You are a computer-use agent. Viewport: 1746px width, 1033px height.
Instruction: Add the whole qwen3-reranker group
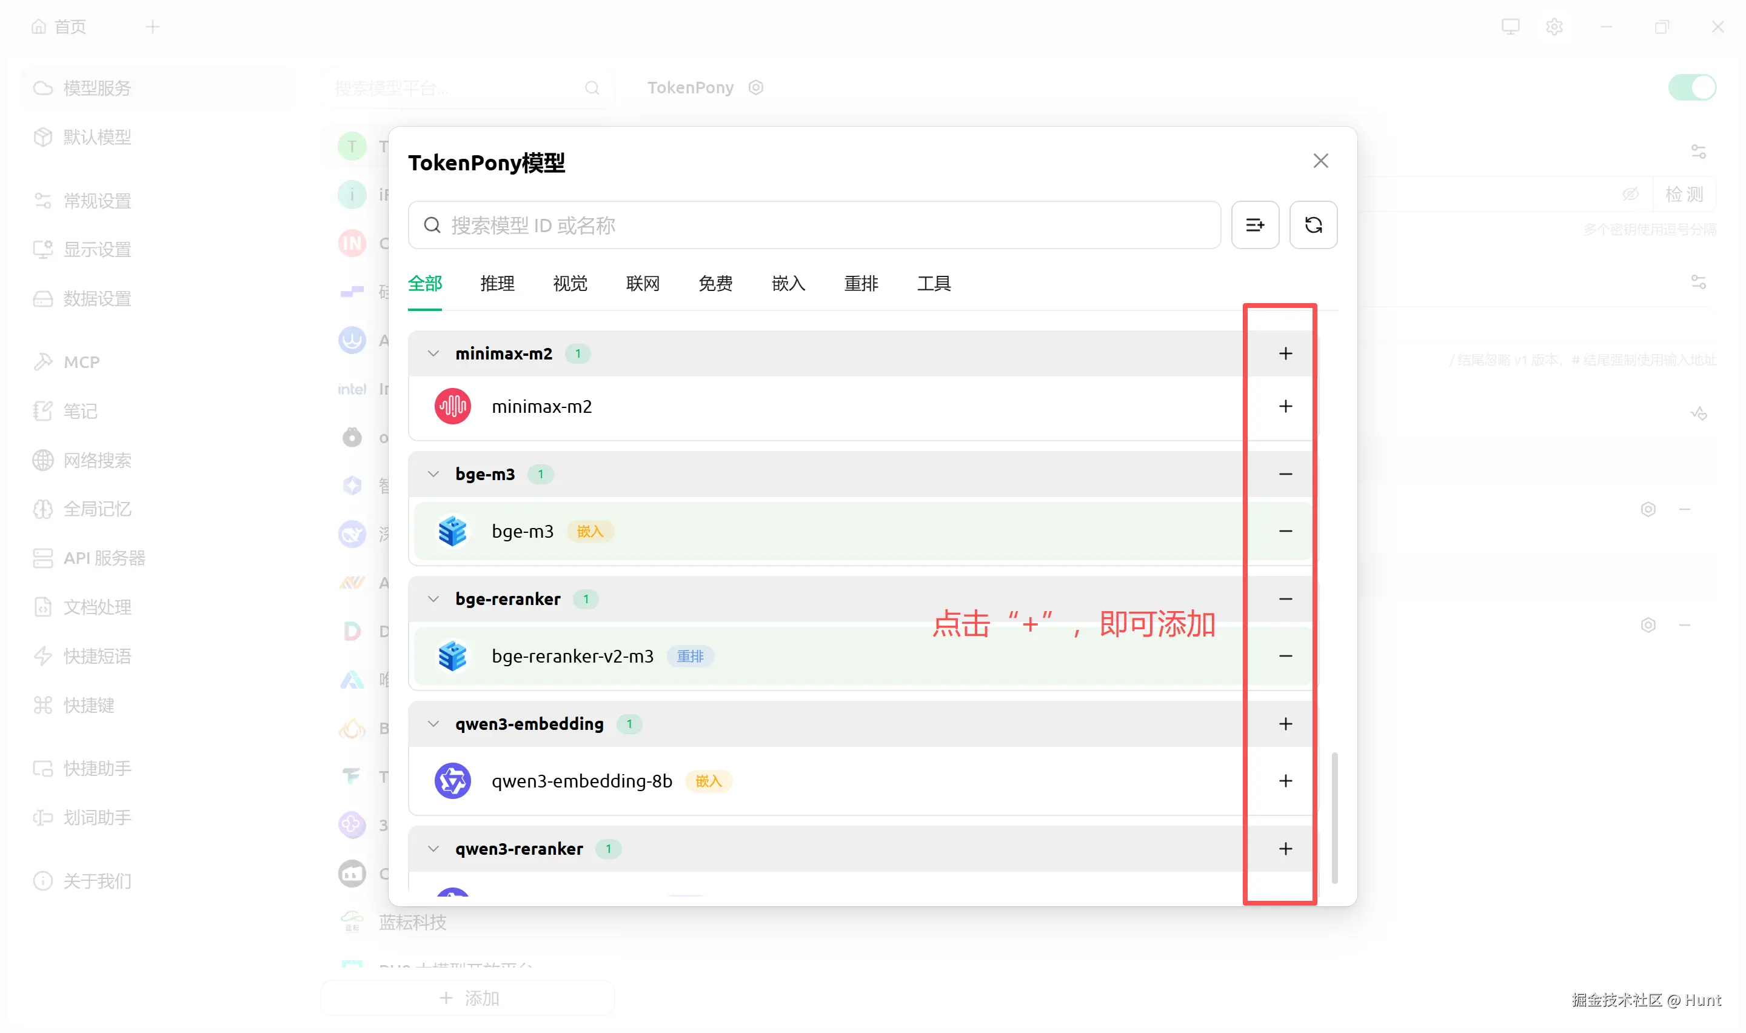[1285, 849]
